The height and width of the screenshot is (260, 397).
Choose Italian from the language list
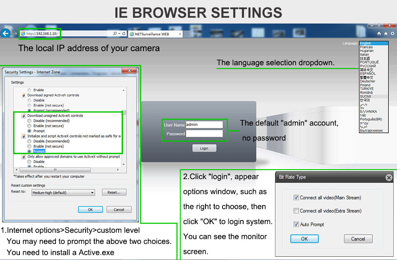coord(364,54)
